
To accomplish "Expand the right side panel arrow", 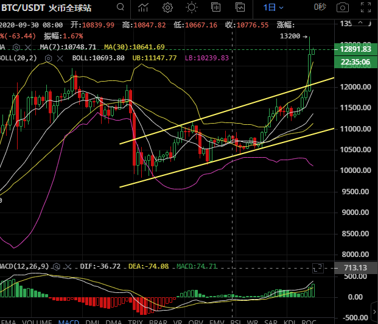I will [374, 312].
